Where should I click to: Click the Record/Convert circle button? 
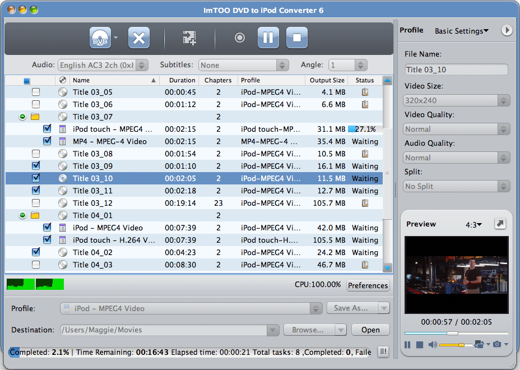pyautogui.click(x=239, y=38)
